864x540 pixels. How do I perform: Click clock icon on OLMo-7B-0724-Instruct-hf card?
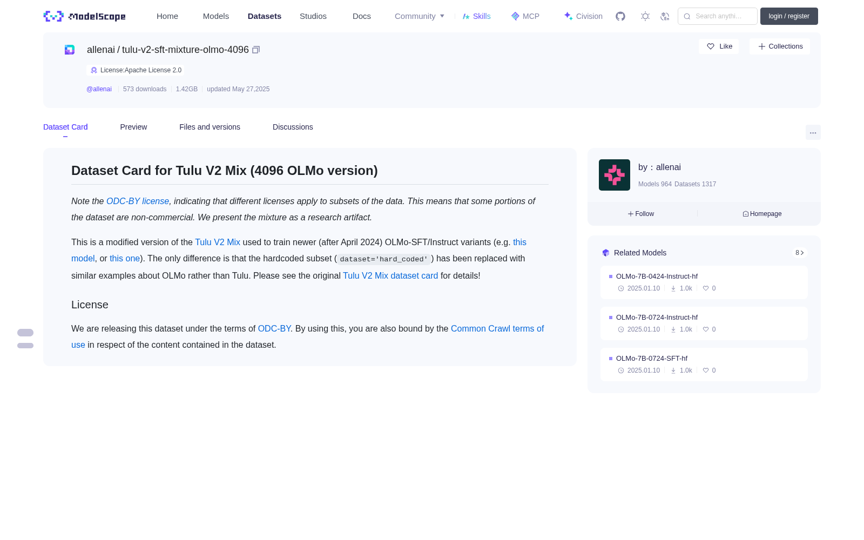pyautogui.click(x=621, y=329)
